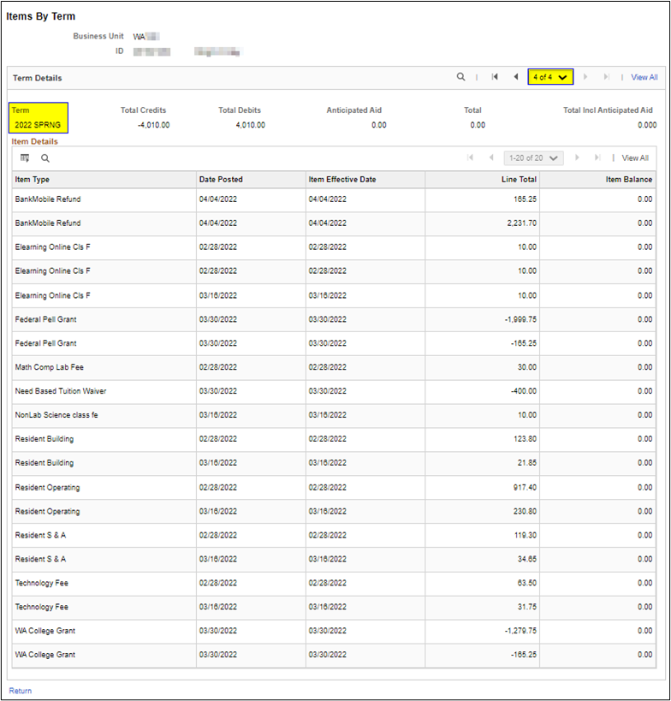This screenshot has width=671, height=701.
Task: Open the '1-20 of 20' rows dropdown
Action: (x=533, y=158)
